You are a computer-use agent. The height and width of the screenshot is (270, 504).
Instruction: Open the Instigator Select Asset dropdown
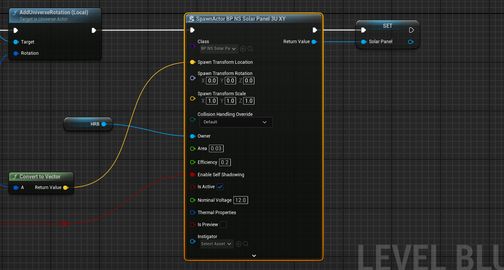pyautogui.click(x=216, y=244)
